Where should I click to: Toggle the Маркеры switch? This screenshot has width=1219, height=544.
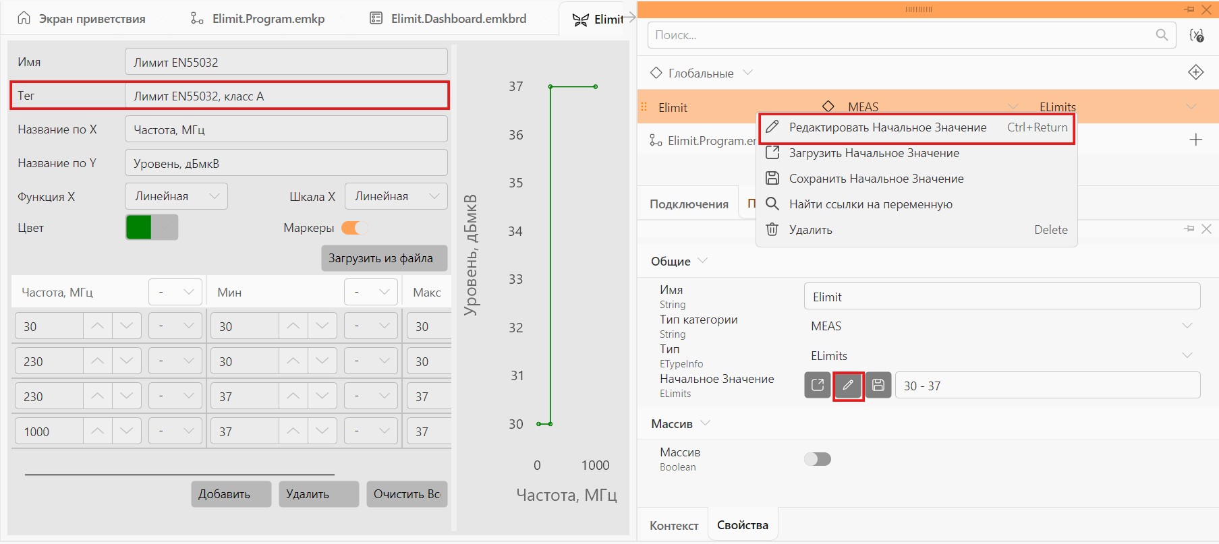coord(354,228)
